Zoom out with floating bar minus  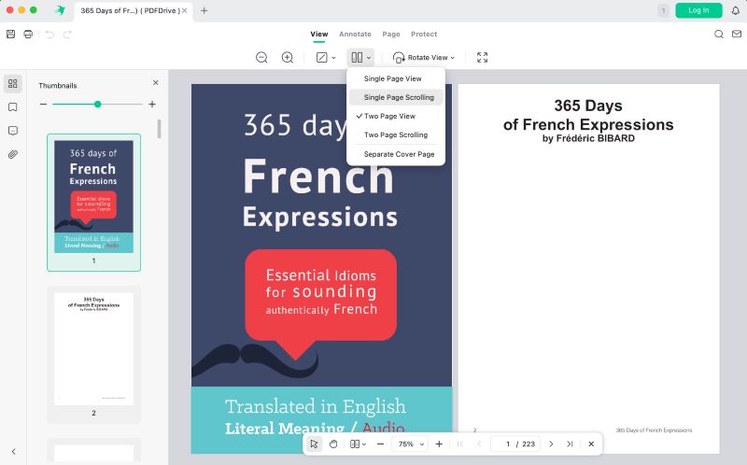coord(380,444)
